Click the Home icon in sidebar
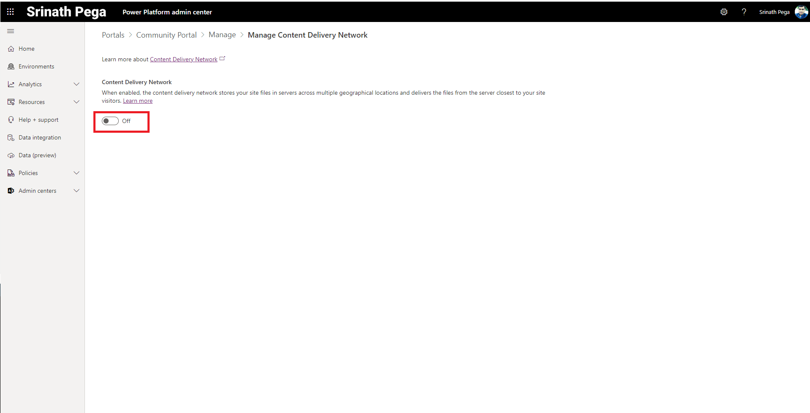Screen dimensions: 810x413 coord(11,49)
